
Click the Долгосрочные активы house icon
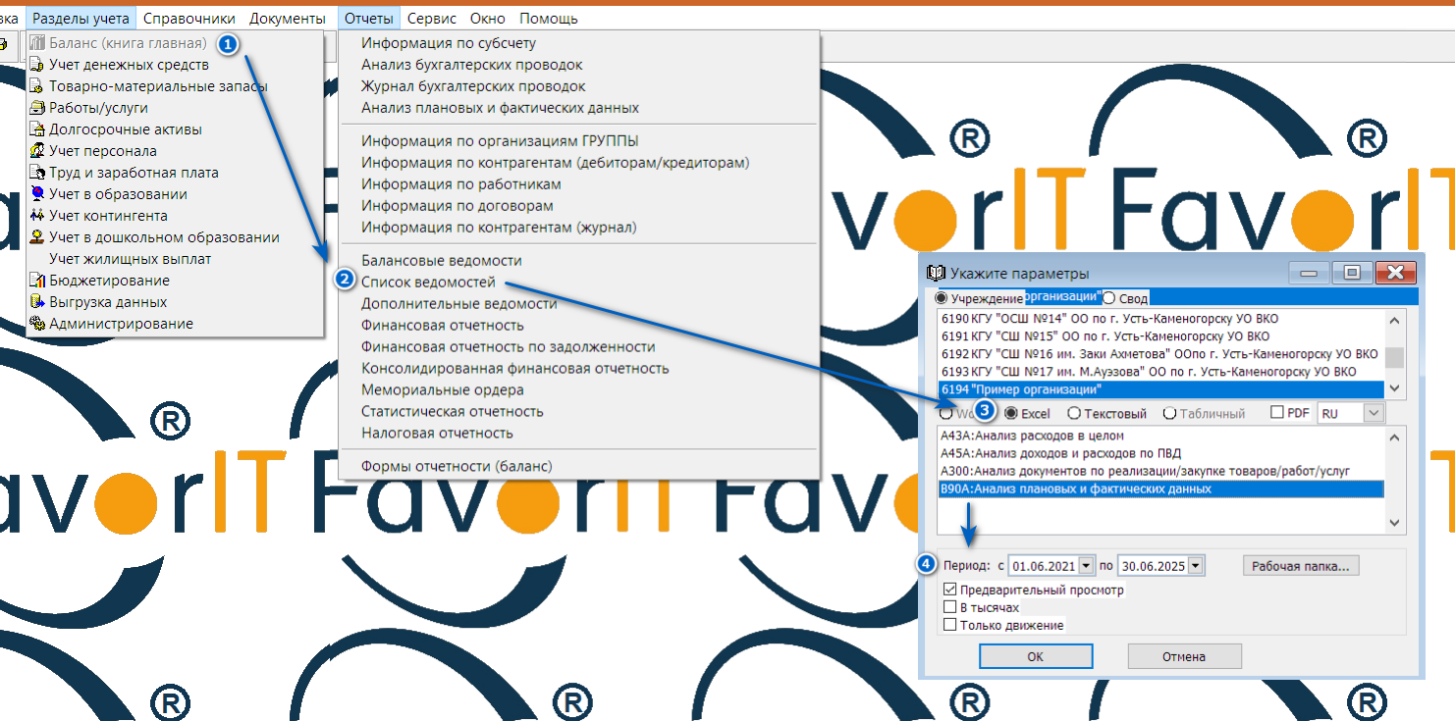pyautogui.click(x=37, y=129)
